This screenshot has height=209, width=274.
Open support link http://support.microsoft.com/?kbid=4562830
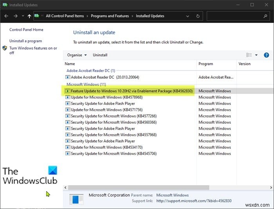coord(194,201)
